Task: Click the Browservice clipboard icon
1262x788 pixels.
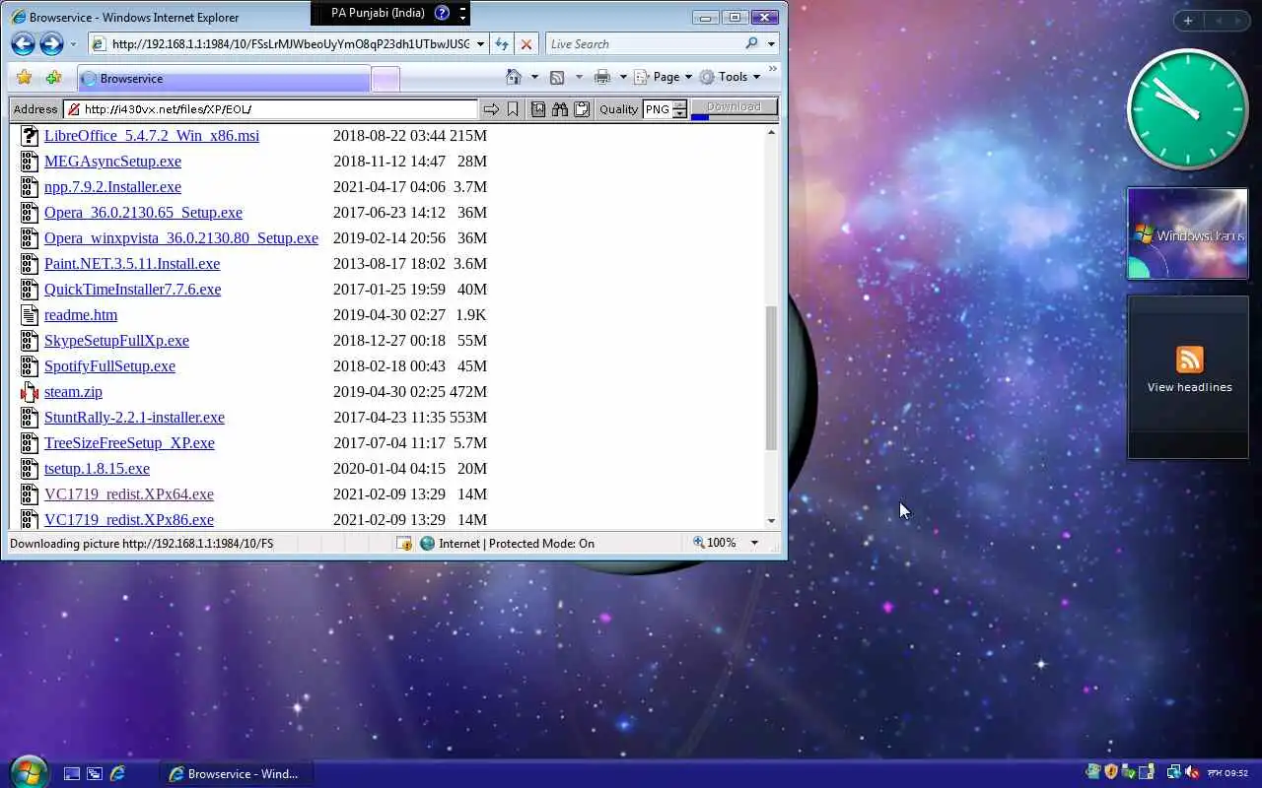Action: tap(582, 109)
